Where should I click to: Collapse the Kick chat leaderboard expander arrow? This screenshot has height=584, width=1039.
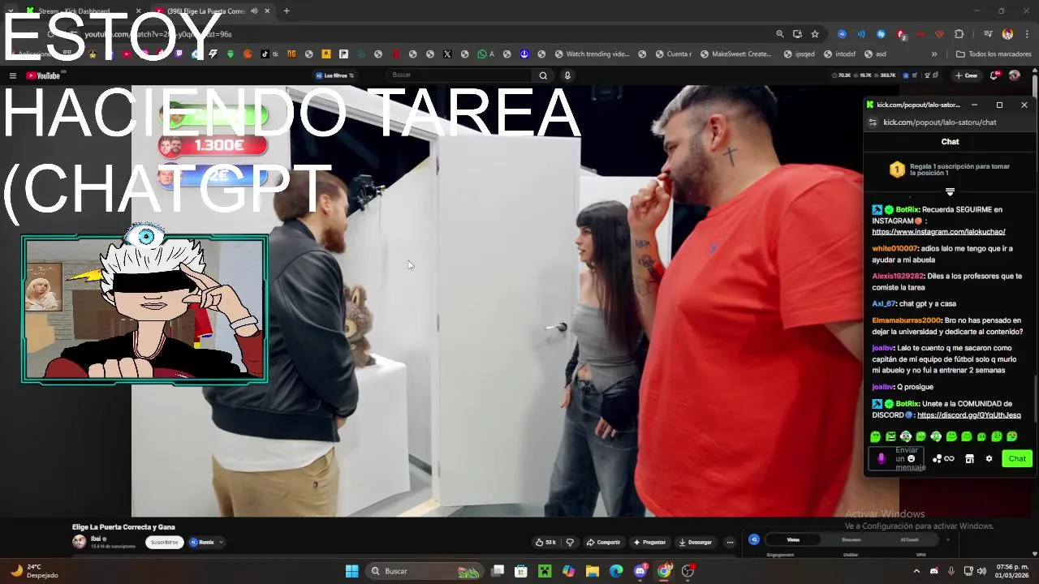coord(950,192)
